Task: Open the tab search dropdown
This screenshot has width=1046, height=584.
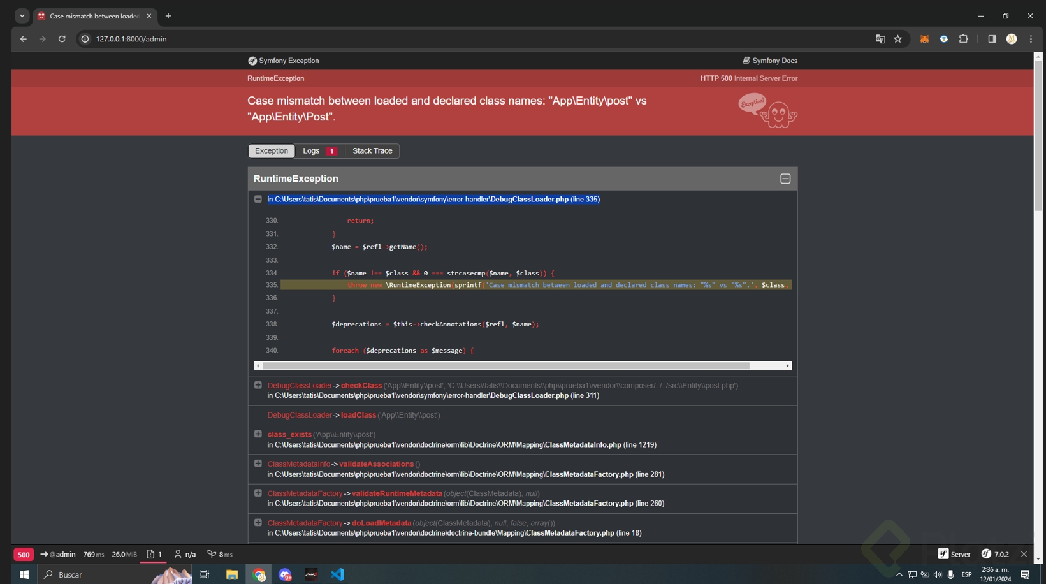Action: 22,16
